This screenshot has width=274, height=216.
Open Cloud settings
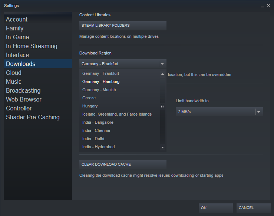tap(38, 73)
